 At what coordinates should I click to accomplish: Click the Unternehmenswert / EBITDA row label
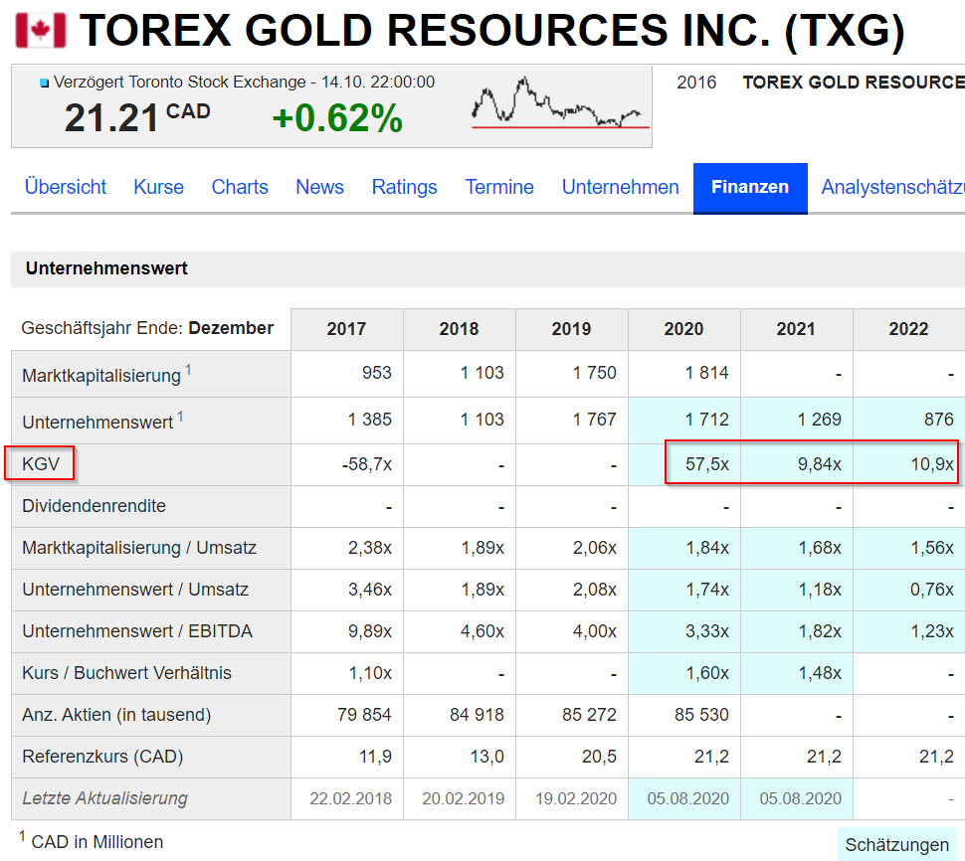(137, 631)
